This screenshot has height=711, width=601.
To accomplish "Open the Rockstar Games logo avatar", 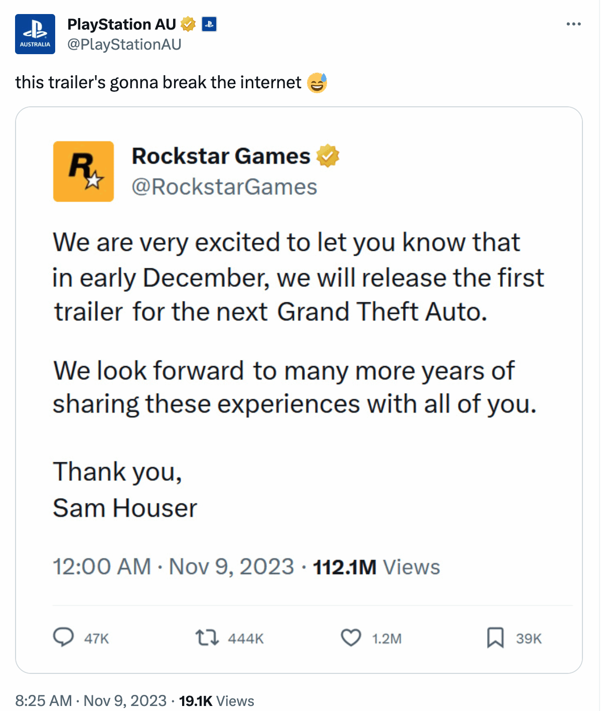I will [x=84, y=171].
